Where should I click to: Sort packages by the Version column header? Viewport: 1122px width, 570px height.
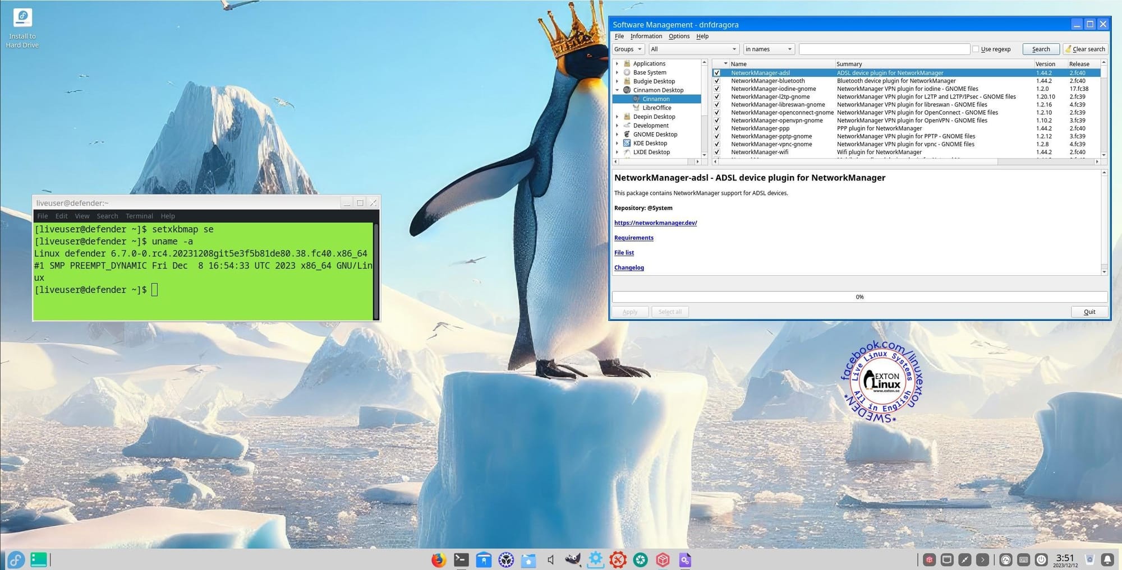(x=1045, y=64)
